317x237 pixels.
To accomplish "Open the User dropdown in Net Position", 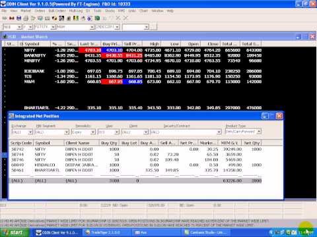I will (x=117, y=132).
